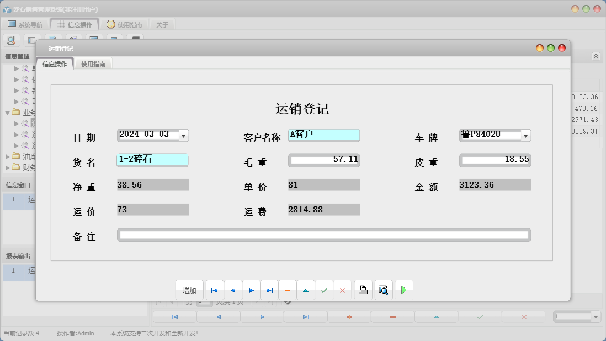Screen dimensions: 606x341
Task: Open the record number dropdown at bottom right
Action: 596,316
